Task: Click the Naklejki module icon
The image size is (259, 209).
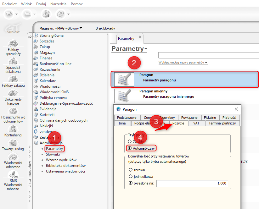Action: (36, 126)
